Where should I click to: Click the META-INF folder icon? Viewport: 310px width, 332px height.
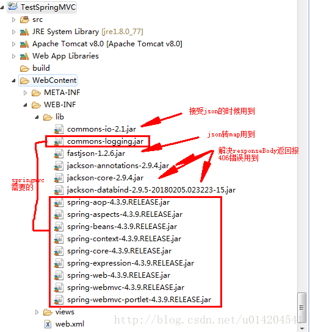tap(36, 93)
